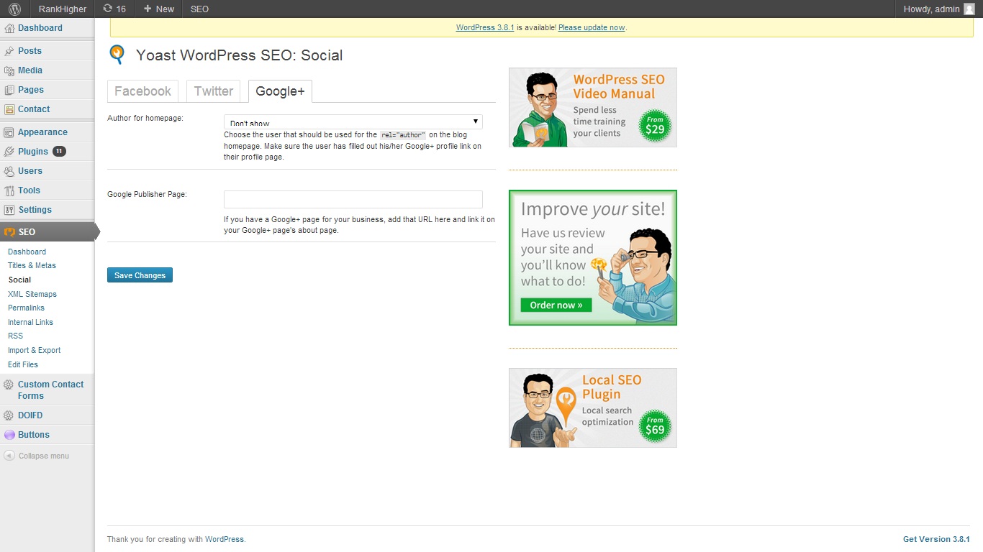The image size is (983, 552).
Task: Click the purple Buttons icon
Action: (9, 435)
